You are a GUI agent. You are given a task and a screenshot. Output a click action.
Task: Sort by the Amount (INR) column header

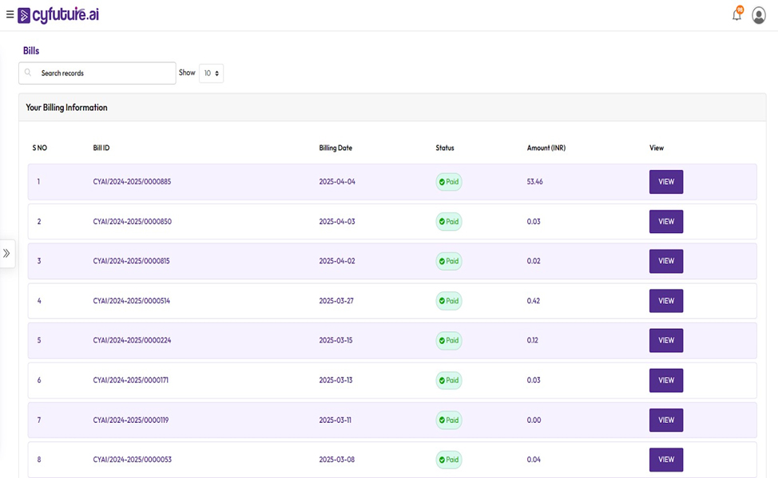coord(546,148)
